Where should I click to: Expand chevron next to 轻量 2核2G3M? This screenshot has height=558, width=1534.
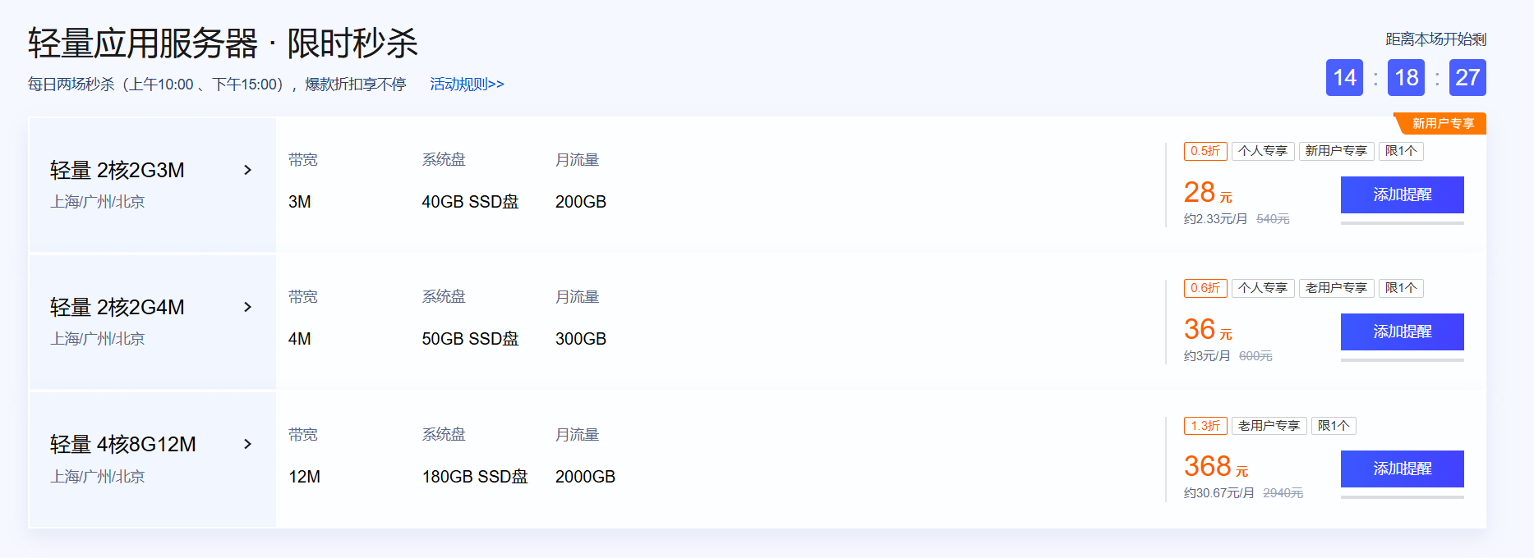(247, 170)
